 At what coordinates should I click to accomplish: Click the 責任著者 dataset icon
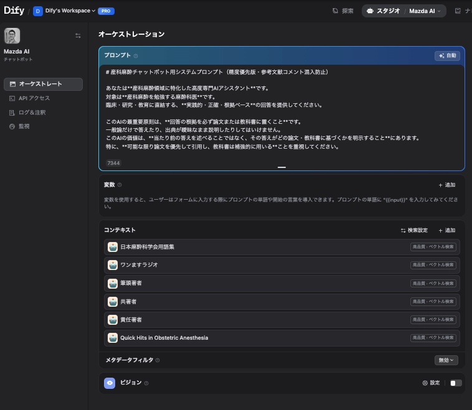pyautogui.click(x=113, y=320)
